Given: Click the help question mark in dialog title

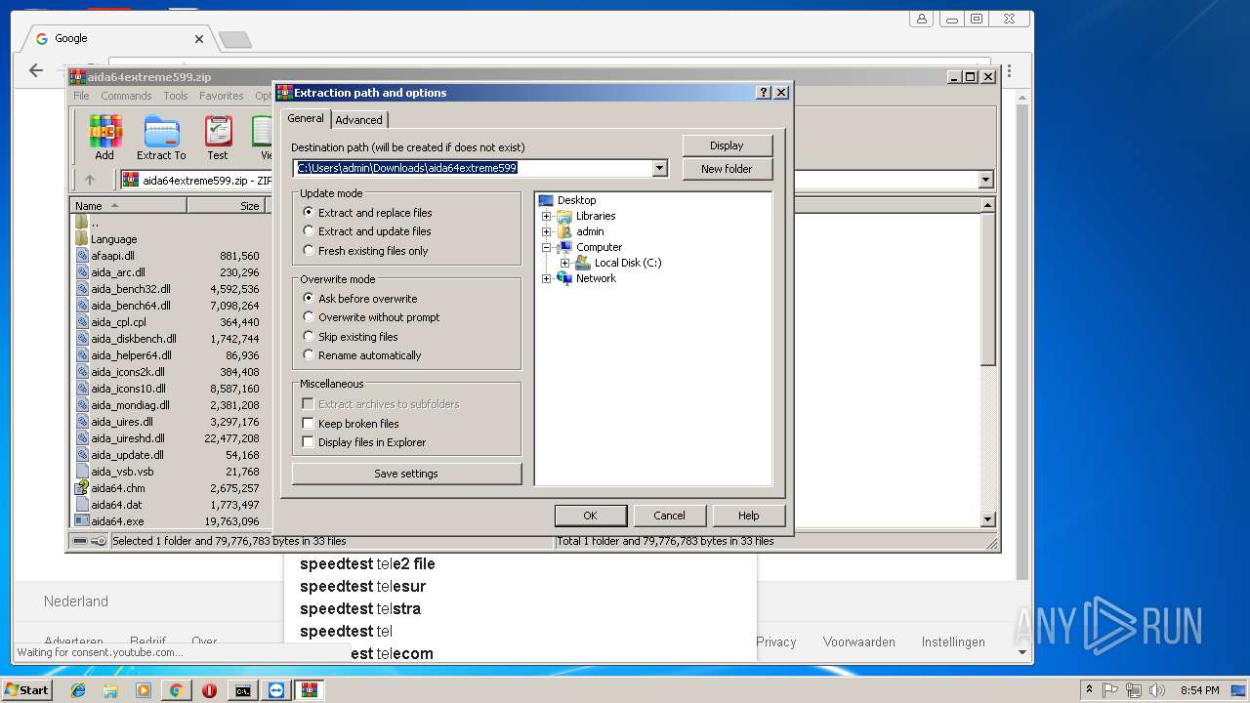Looking at the screenshot, I should [x=764, y=93].
